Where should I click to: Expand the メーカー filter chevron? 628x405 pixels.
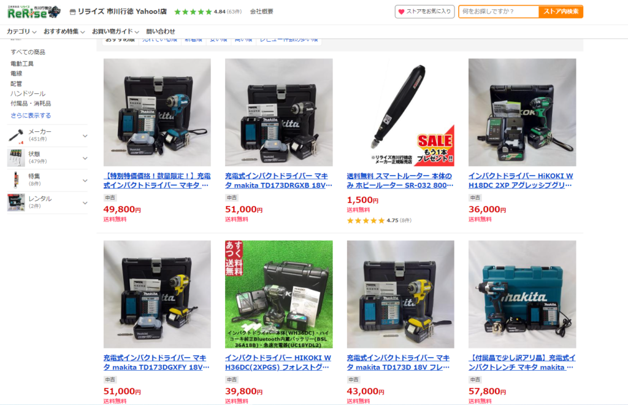pyautogui.click(x=85, y=136)
